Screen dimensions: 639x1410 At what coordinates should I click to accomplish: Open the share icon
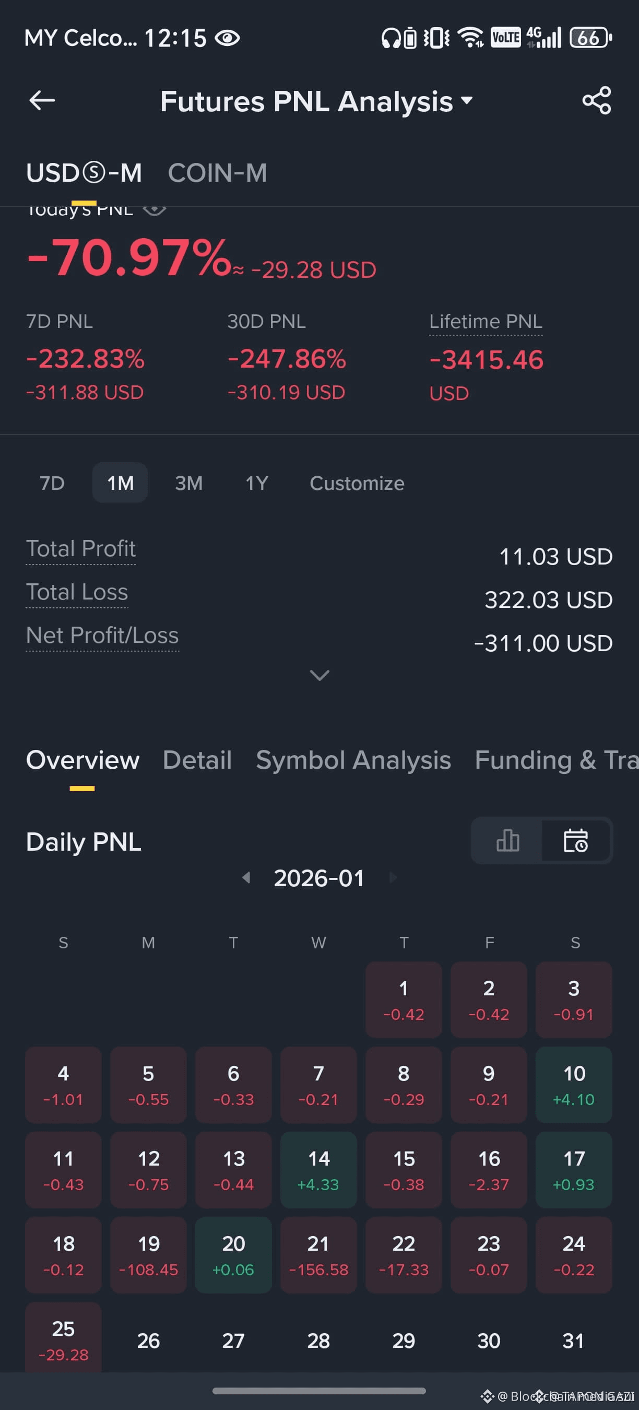tap(596, 101)
